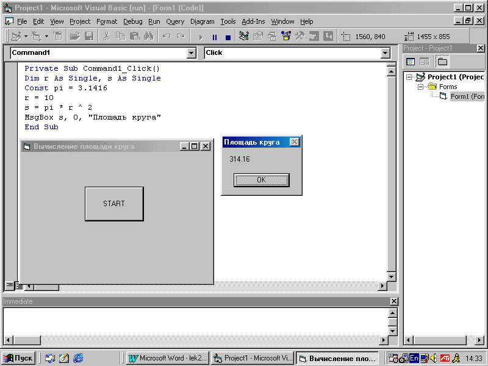Close the Project - Project1 panel
Screen dimensions: 488x366
click(481, 48)
